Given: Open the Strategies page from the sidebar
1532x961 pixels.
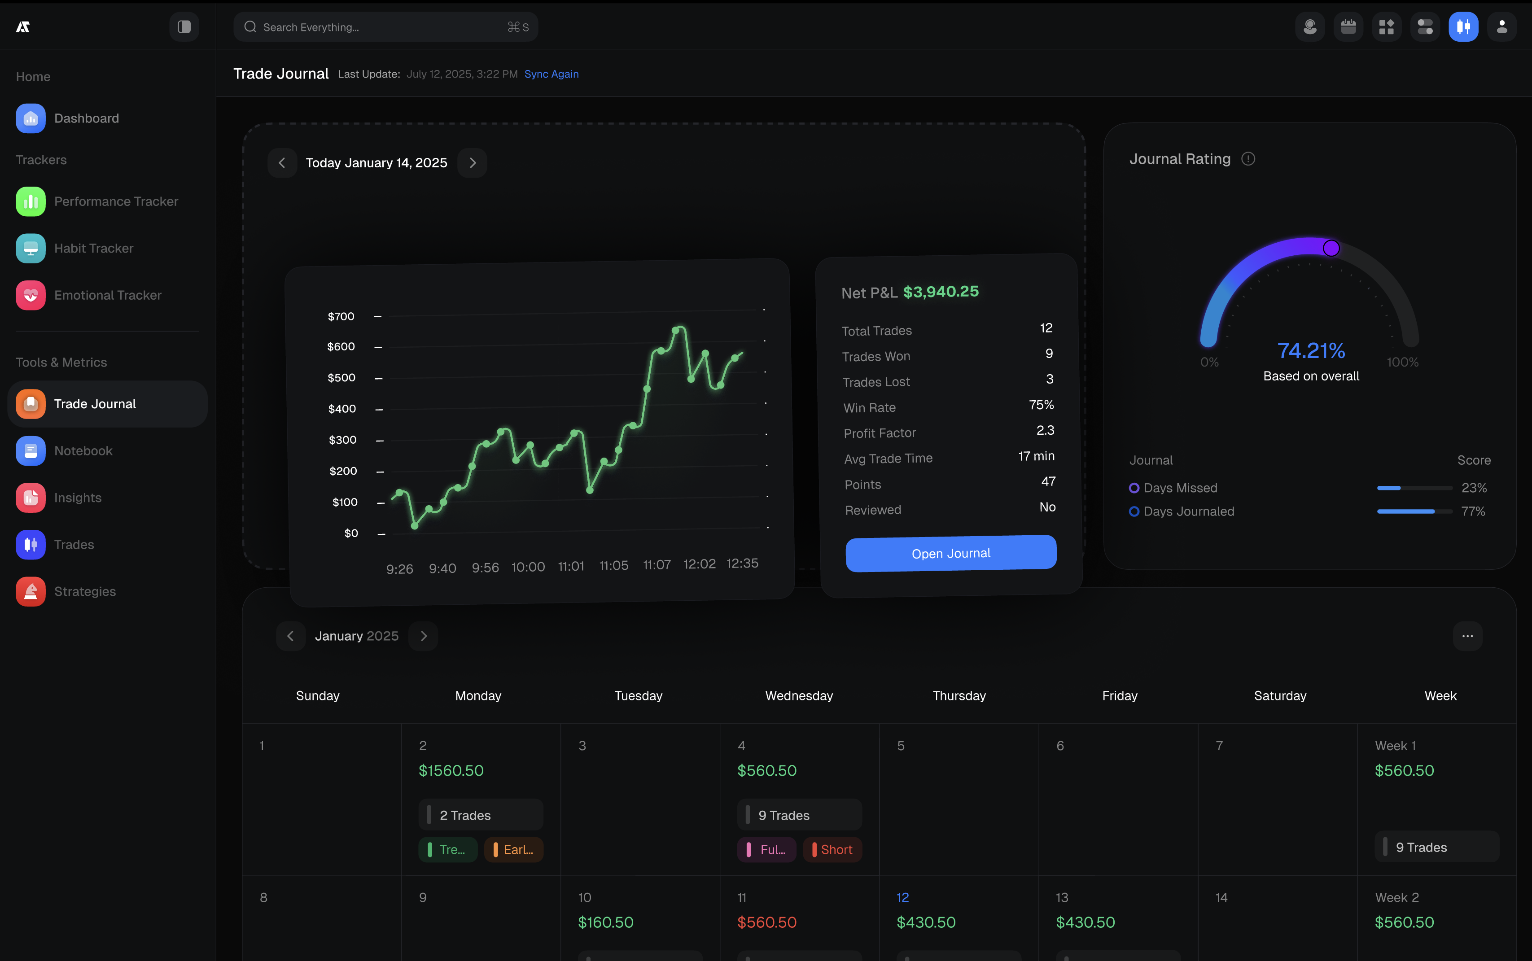Looking at the screenshot, I should (84, 591).
